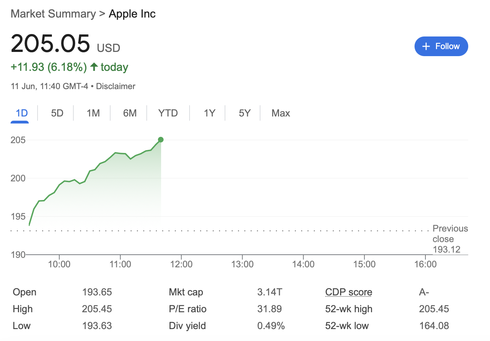This screenshot has width=490, height=341.
Task: Click the Previous close 193.12 label
Action: tap(450, 239)
